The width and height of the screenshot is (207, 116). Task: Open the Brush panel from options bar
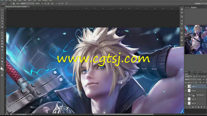[14, 4]
